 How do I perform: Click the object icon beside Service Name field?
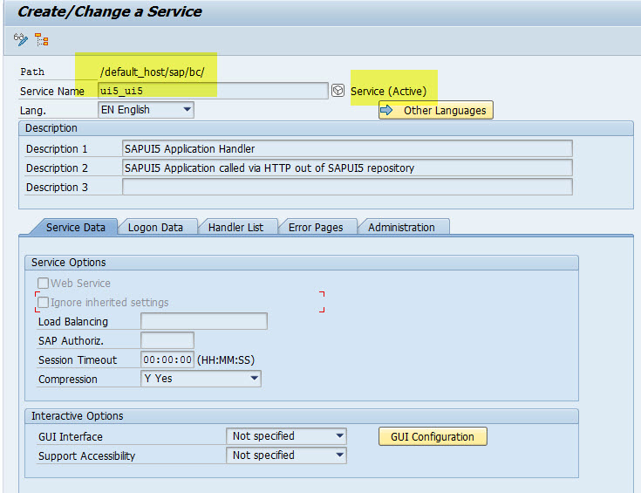pyautogui.click(x=338, y=91)
